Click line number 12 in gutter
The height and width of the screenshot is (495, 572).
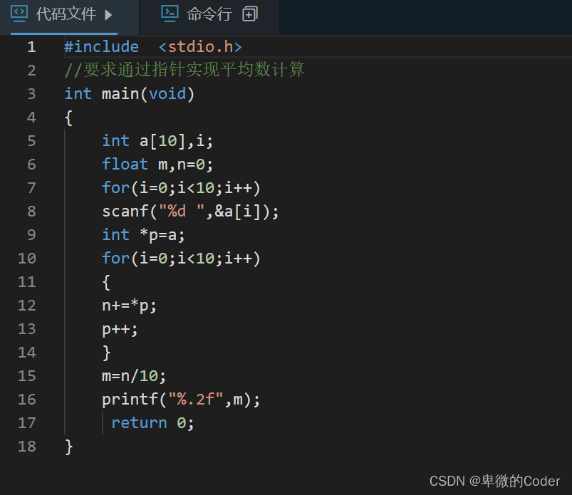click(27, 306)
